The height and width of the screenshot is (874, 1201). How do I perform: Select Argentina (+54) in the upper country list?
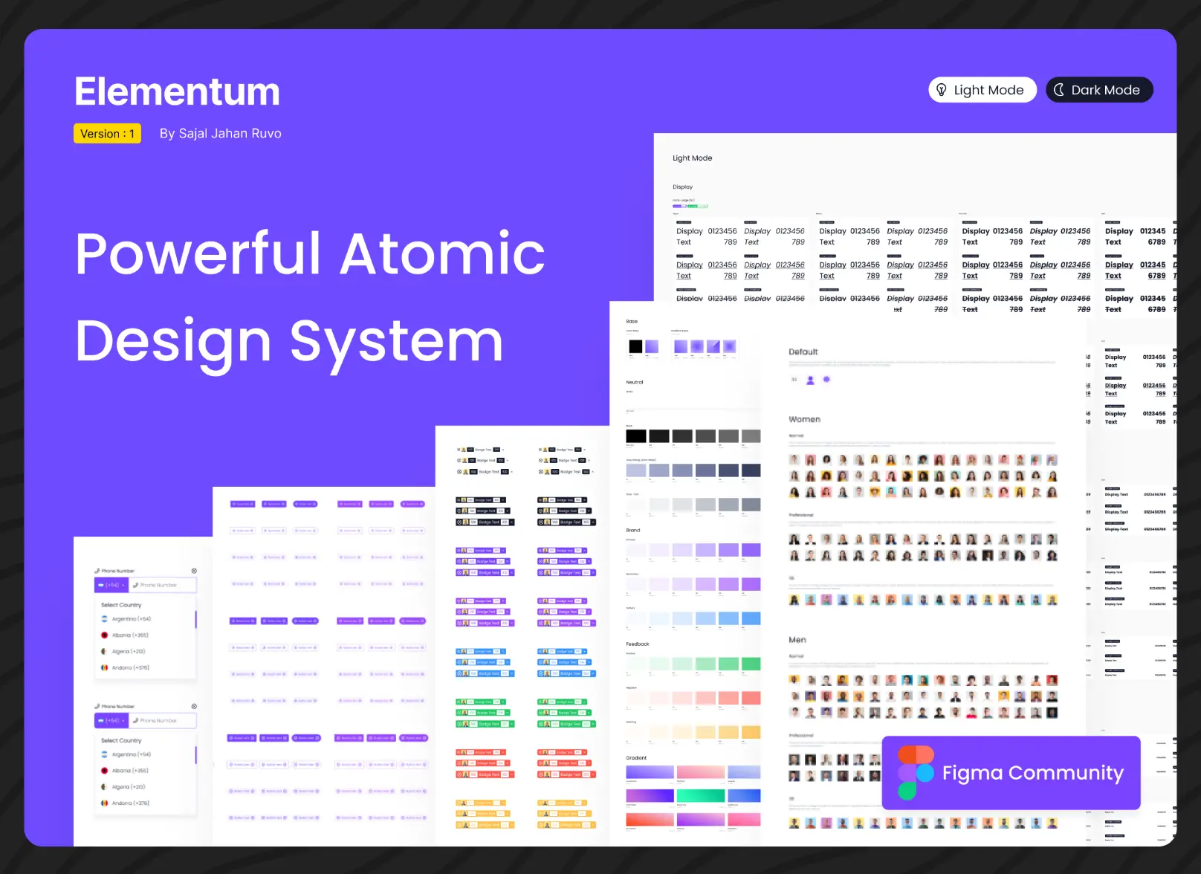131,619
